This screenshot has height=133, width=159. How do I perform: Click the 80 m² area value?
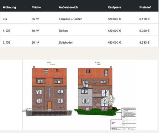[x=35, y=31]
